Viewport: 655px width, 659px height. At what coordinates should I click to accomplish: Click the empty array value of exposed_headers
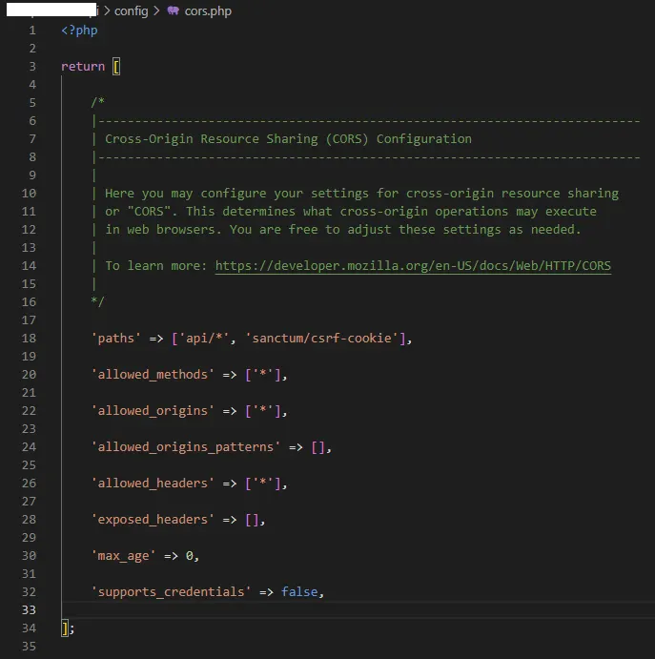[252, 520]
